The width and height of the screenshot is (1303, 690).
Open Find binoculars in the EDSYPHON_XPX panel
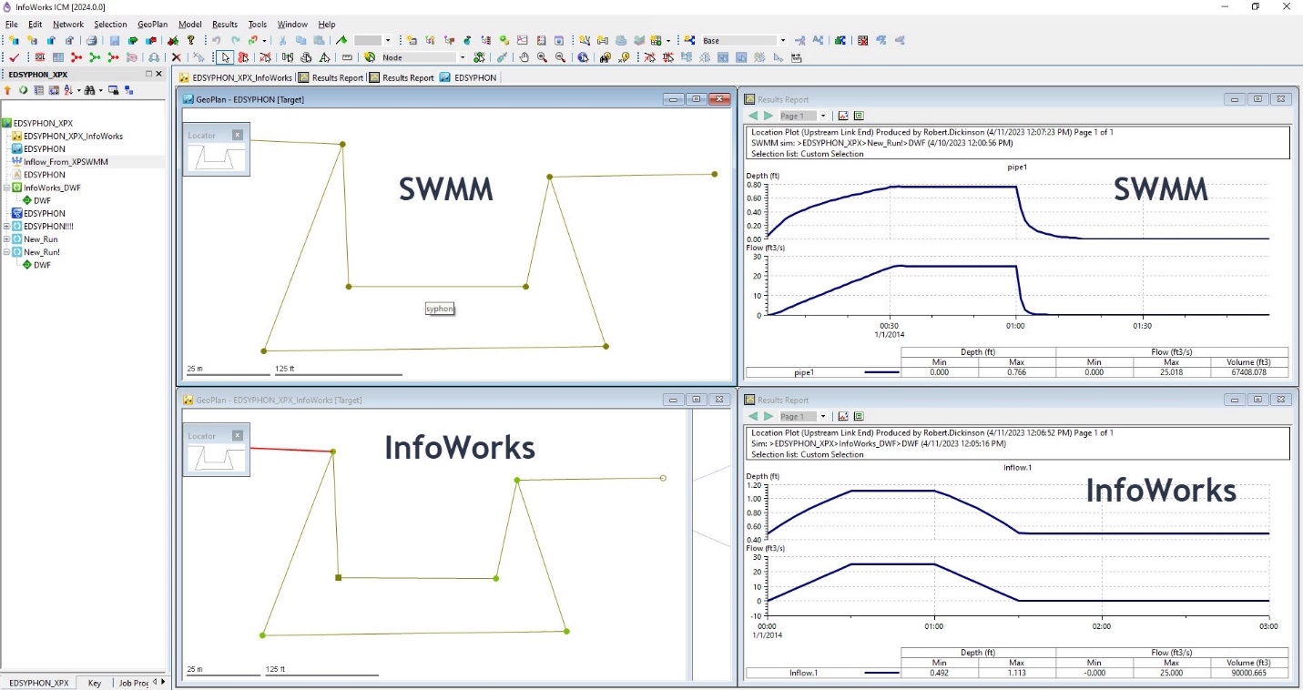[x=90, y=90]
